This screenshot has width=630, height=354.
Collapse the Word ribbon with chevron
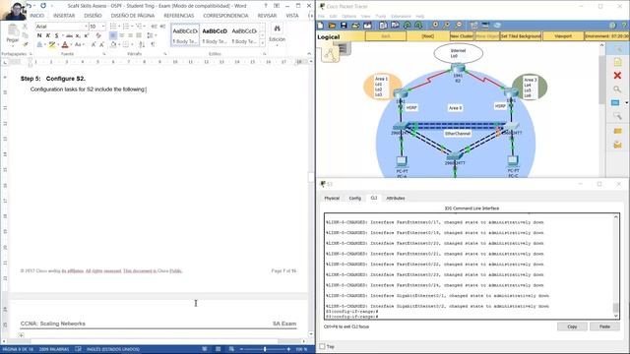[309, 54]
